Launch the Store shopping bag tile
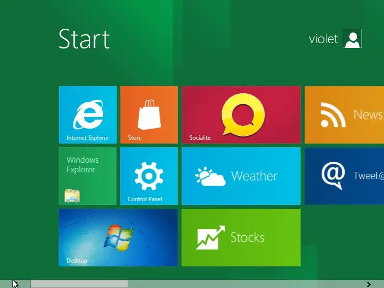 pos(149,115)
